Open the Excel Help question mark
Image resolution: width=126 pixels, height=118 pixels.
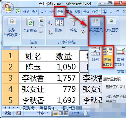pyautogui.click(x=105, y=12)
